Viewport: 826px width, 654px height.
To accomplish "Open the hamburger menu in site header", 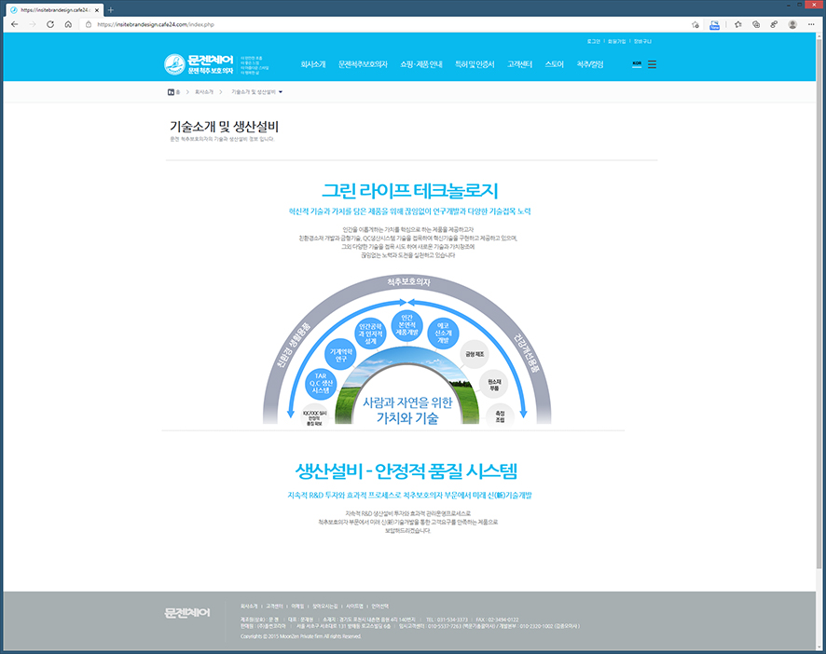I will click(x=652, y=64).
